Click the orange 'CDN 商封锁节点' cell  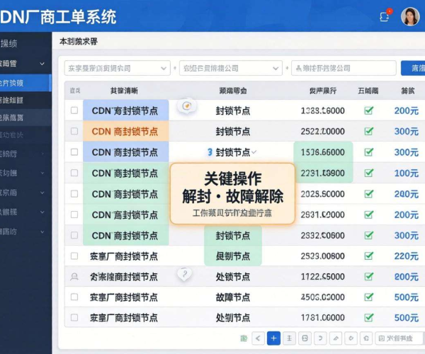(x=126, y=131)
